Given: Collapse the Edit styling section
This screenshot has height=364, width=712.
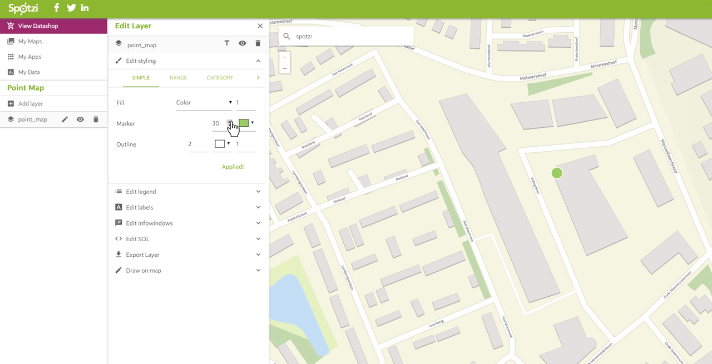Looking at the screenshot, I should click(188, 61).
